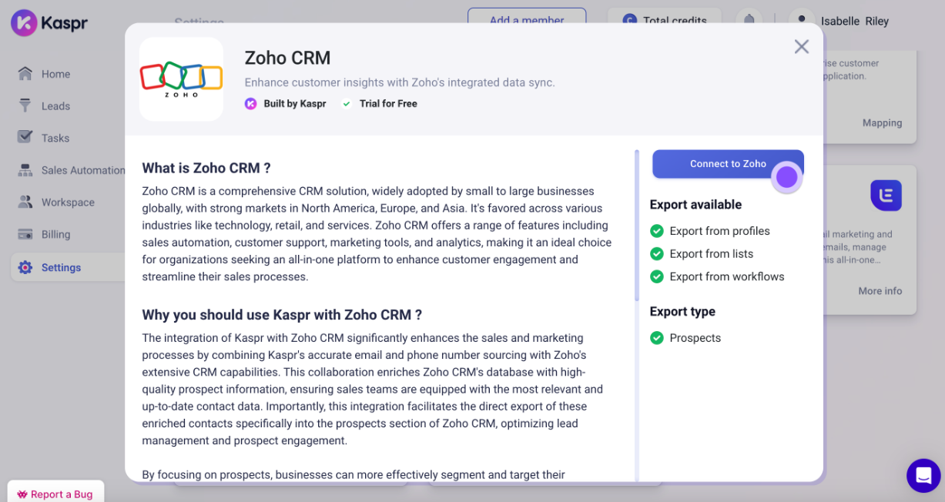Open the chat support bubble icon
Screen dimensions: 945x502
point(923,475)
